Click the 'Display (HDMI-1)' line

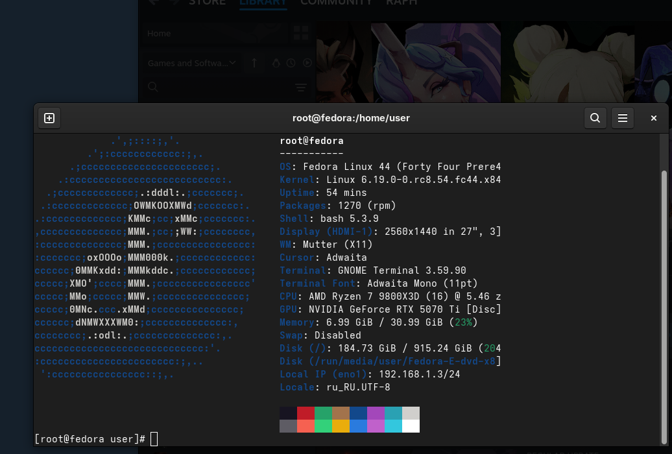pos(390,232)
